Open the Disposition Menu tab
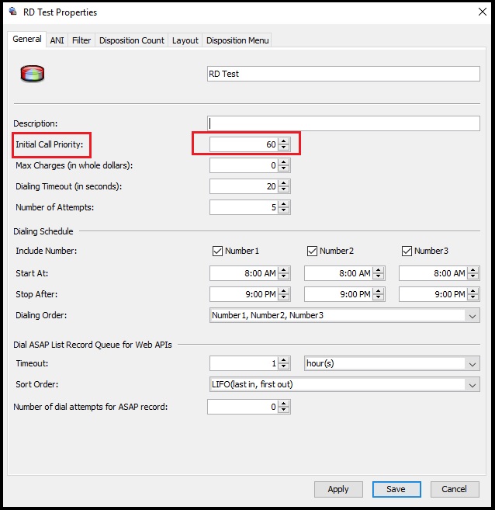This screenshot has height=510, width=495. pos(237,40)
